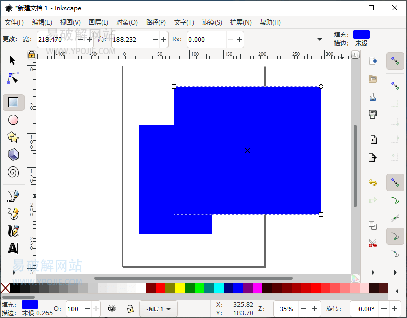407x318 pixels.
Task: Toggle snap to smooth nodes
Action: (x=395, y=254)
